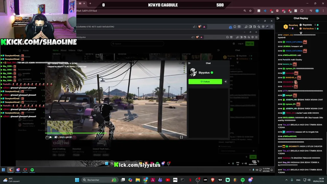Click the blue sound-waves extension icon
Viewport: 327px width, 184px height.
coord(265,11)
